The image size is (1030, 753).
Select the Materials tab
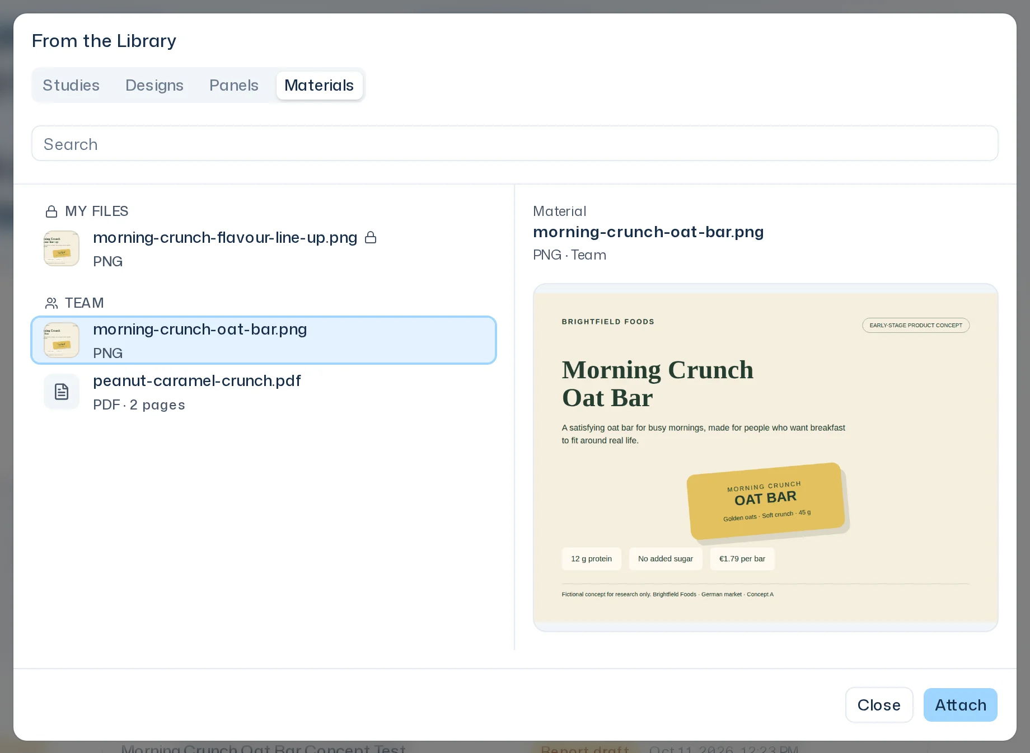click(319, 85)
